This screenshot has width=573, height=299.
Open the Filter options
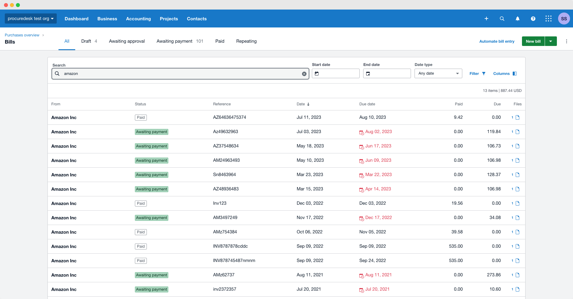click(x=477, y=73)
